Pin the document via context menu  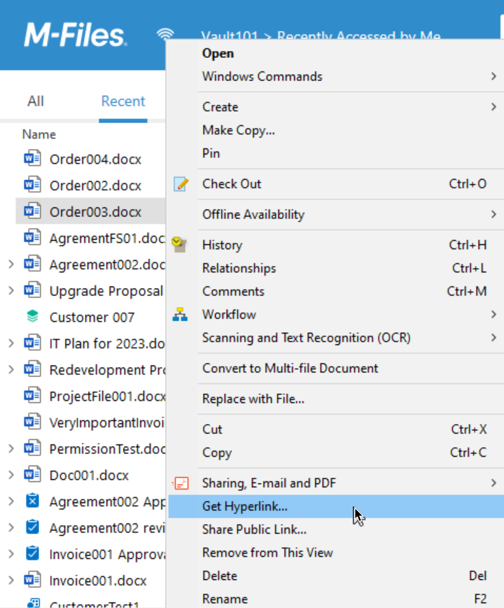pyautogui.click(x=336, y=153)
